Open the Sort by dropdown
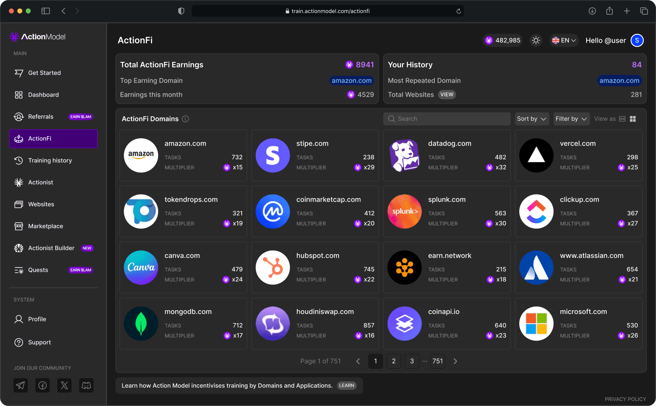656x406 pixels. click(532, 119)
